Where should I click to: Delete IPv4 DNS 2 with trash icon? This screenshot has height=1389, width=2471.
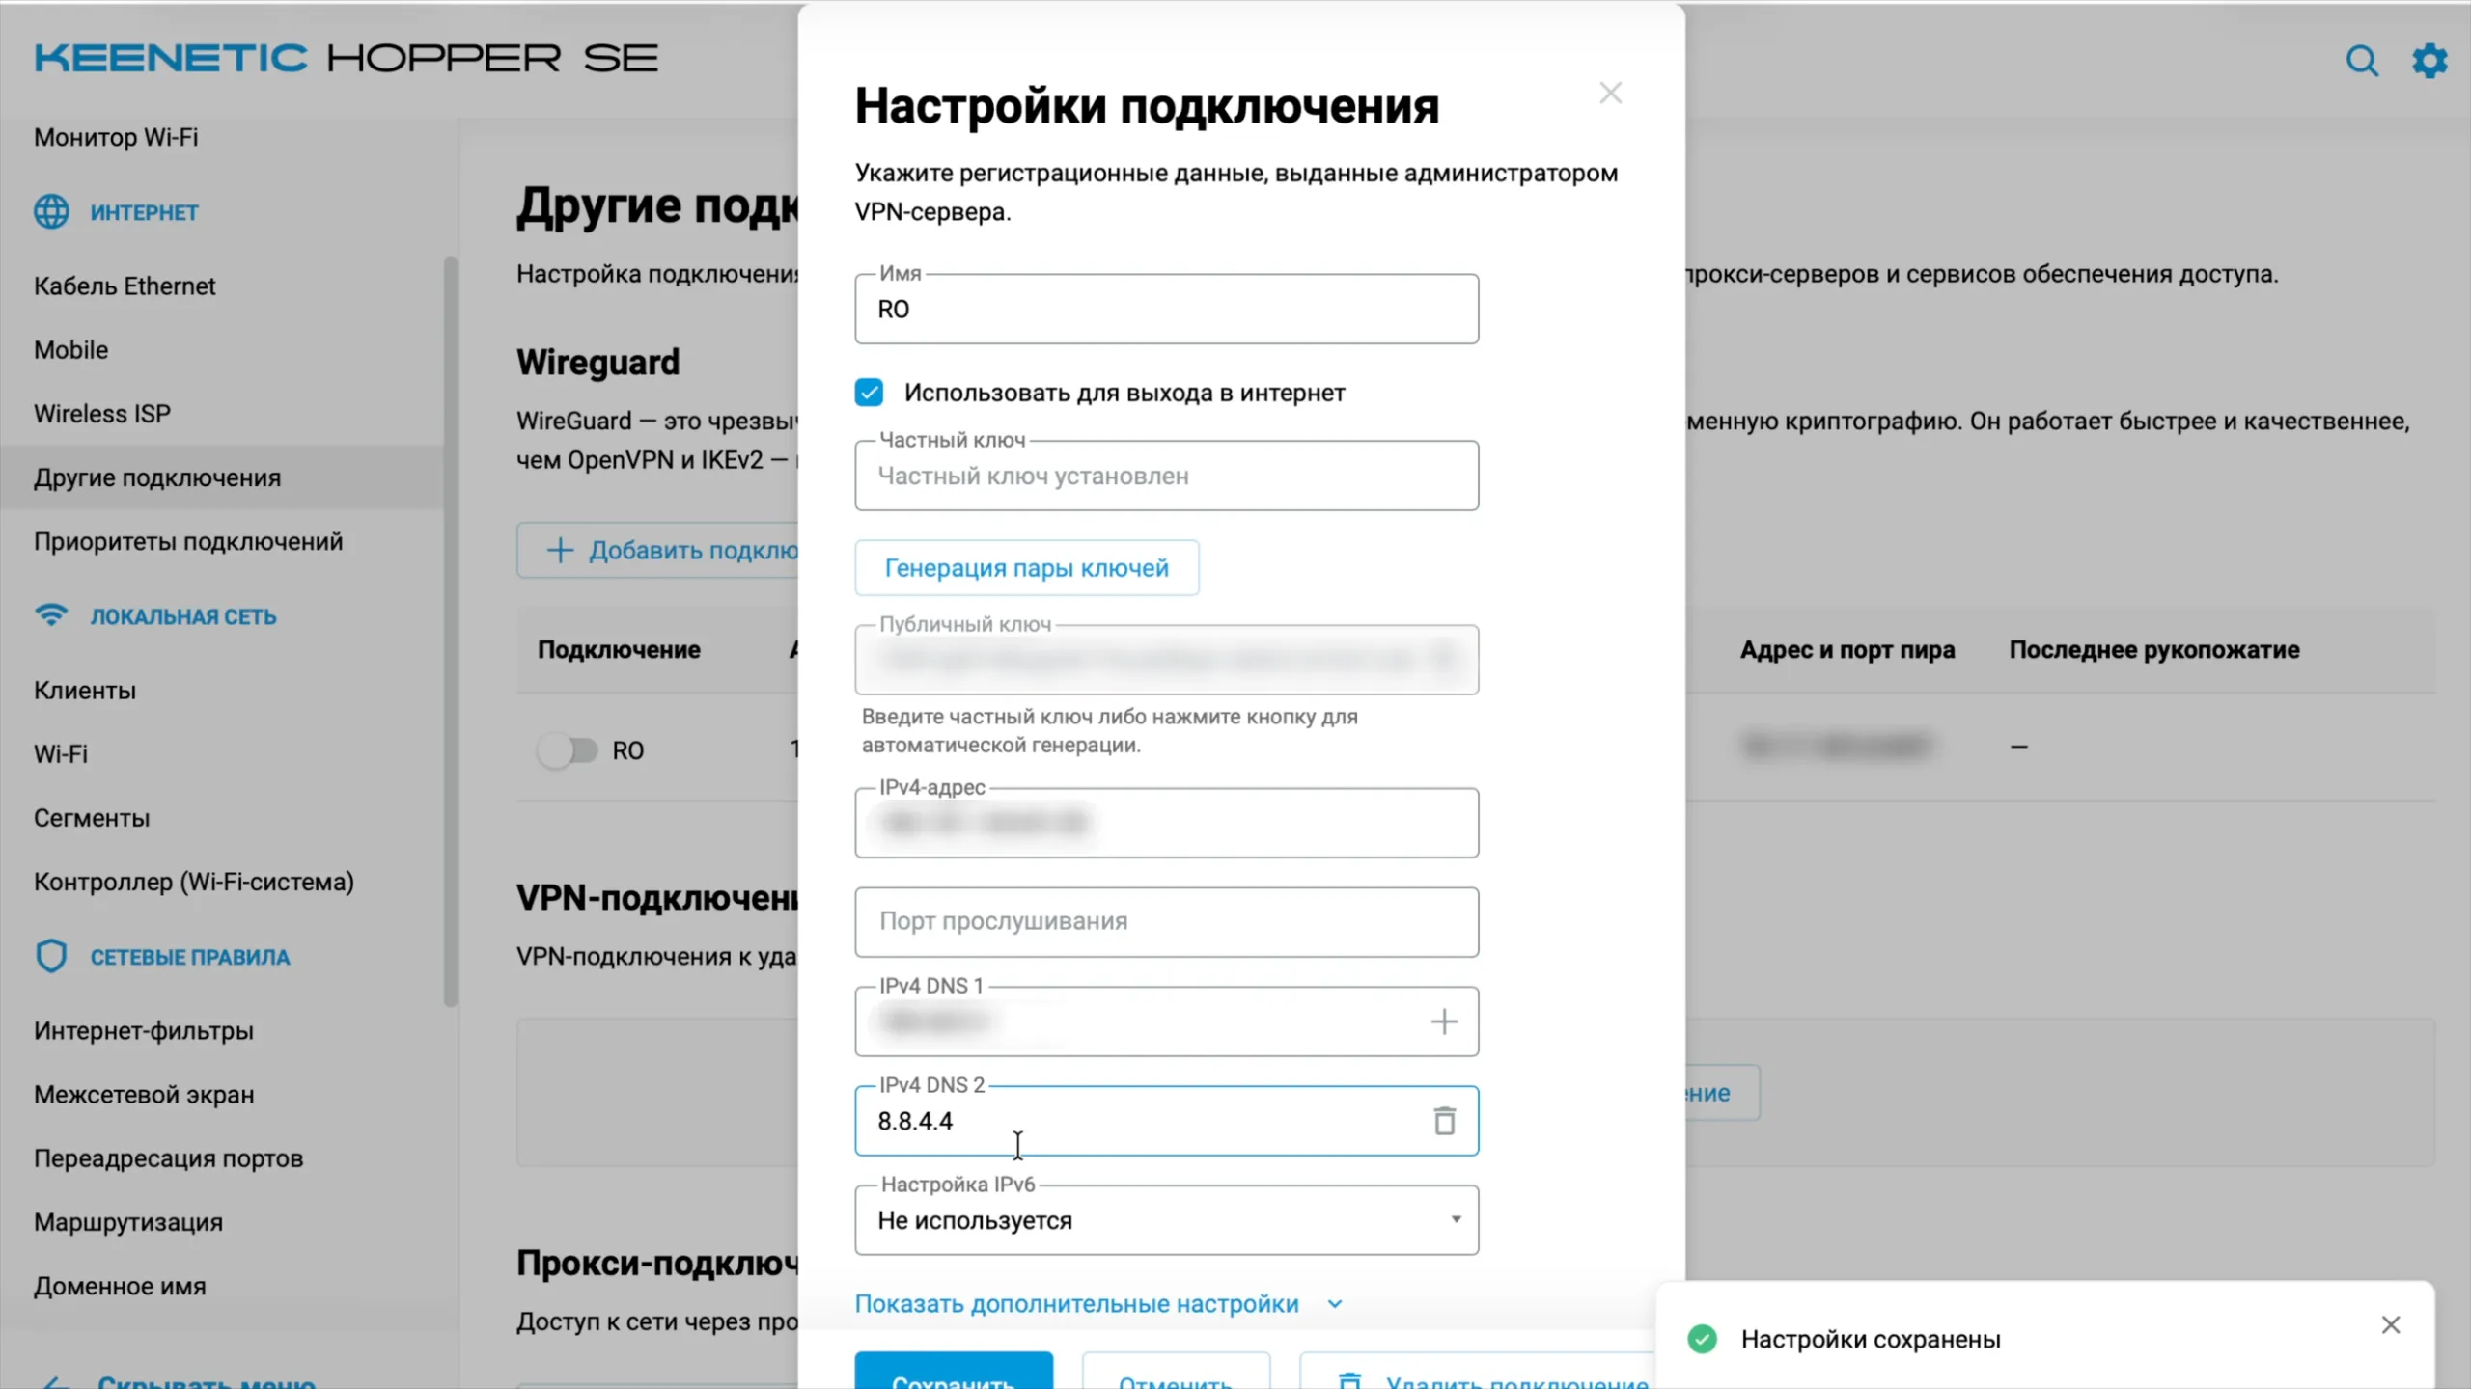1444,1121
